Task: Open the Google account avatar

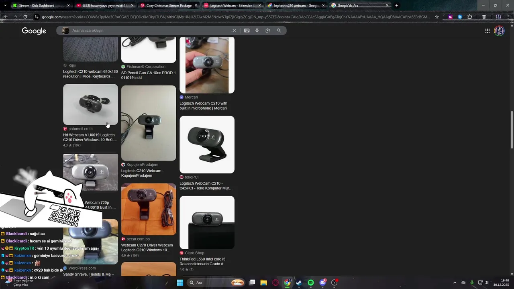Action: pyautogui.click(x=499, y=31)
